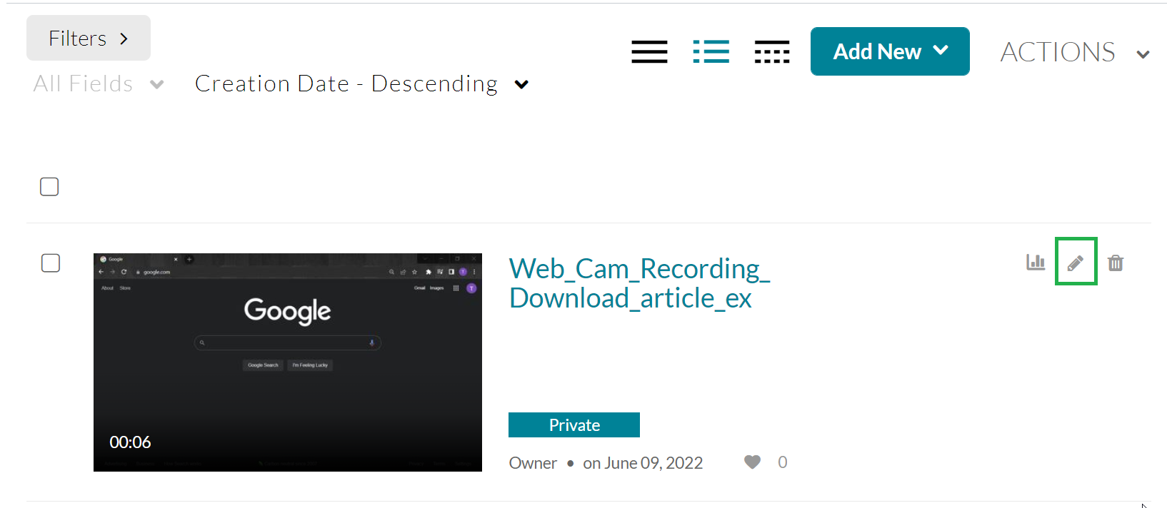Click the date 'on June 09, 2022'
Image resolution: width=1167 pixels, height=508 pixels.
[643, 463]
